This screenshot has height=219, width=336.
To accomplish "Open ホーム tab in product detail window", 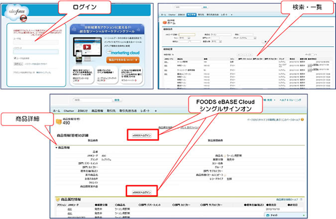I will (x=57, y=111).
